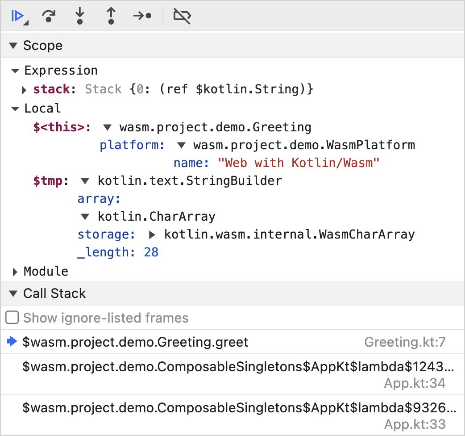
Task: Collapse the Expression scope group
Action: point(15,71)
